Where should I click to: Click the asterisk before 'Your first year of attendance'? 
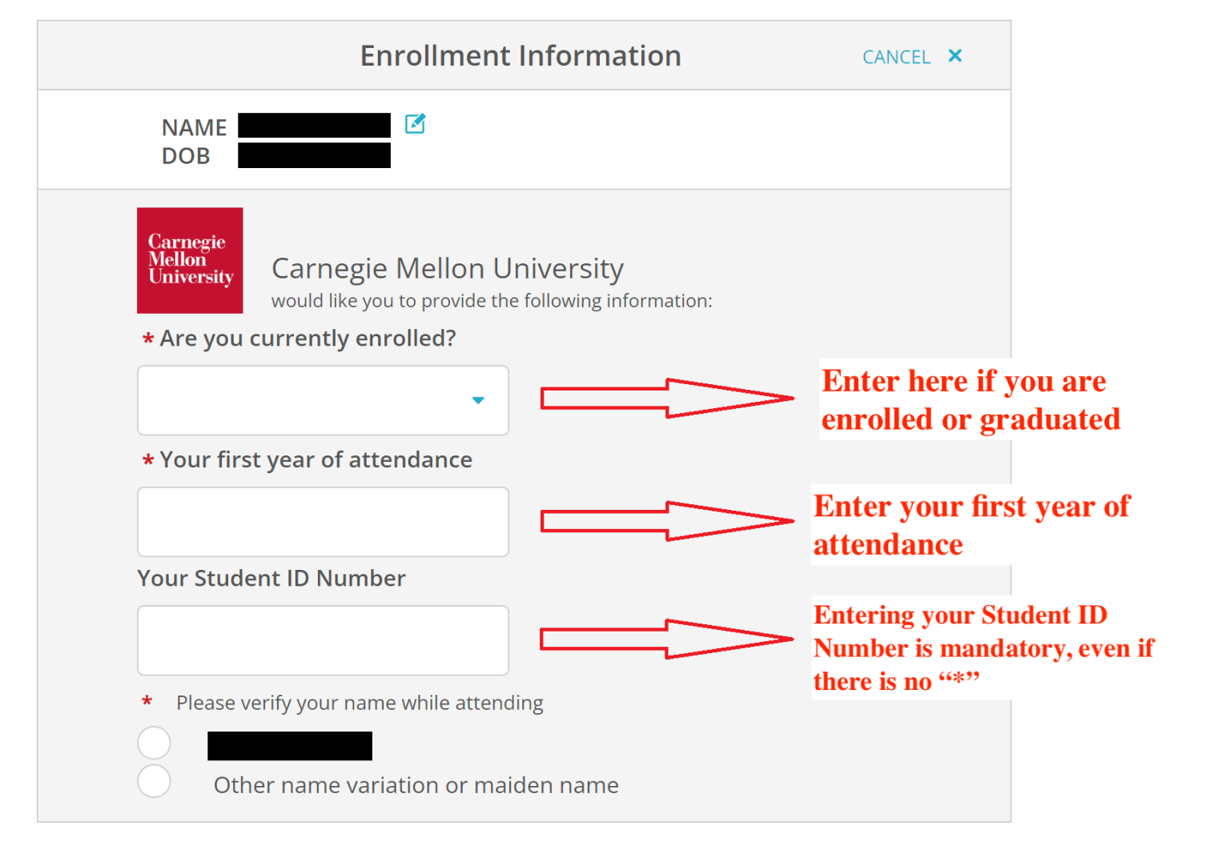(147, 460)
